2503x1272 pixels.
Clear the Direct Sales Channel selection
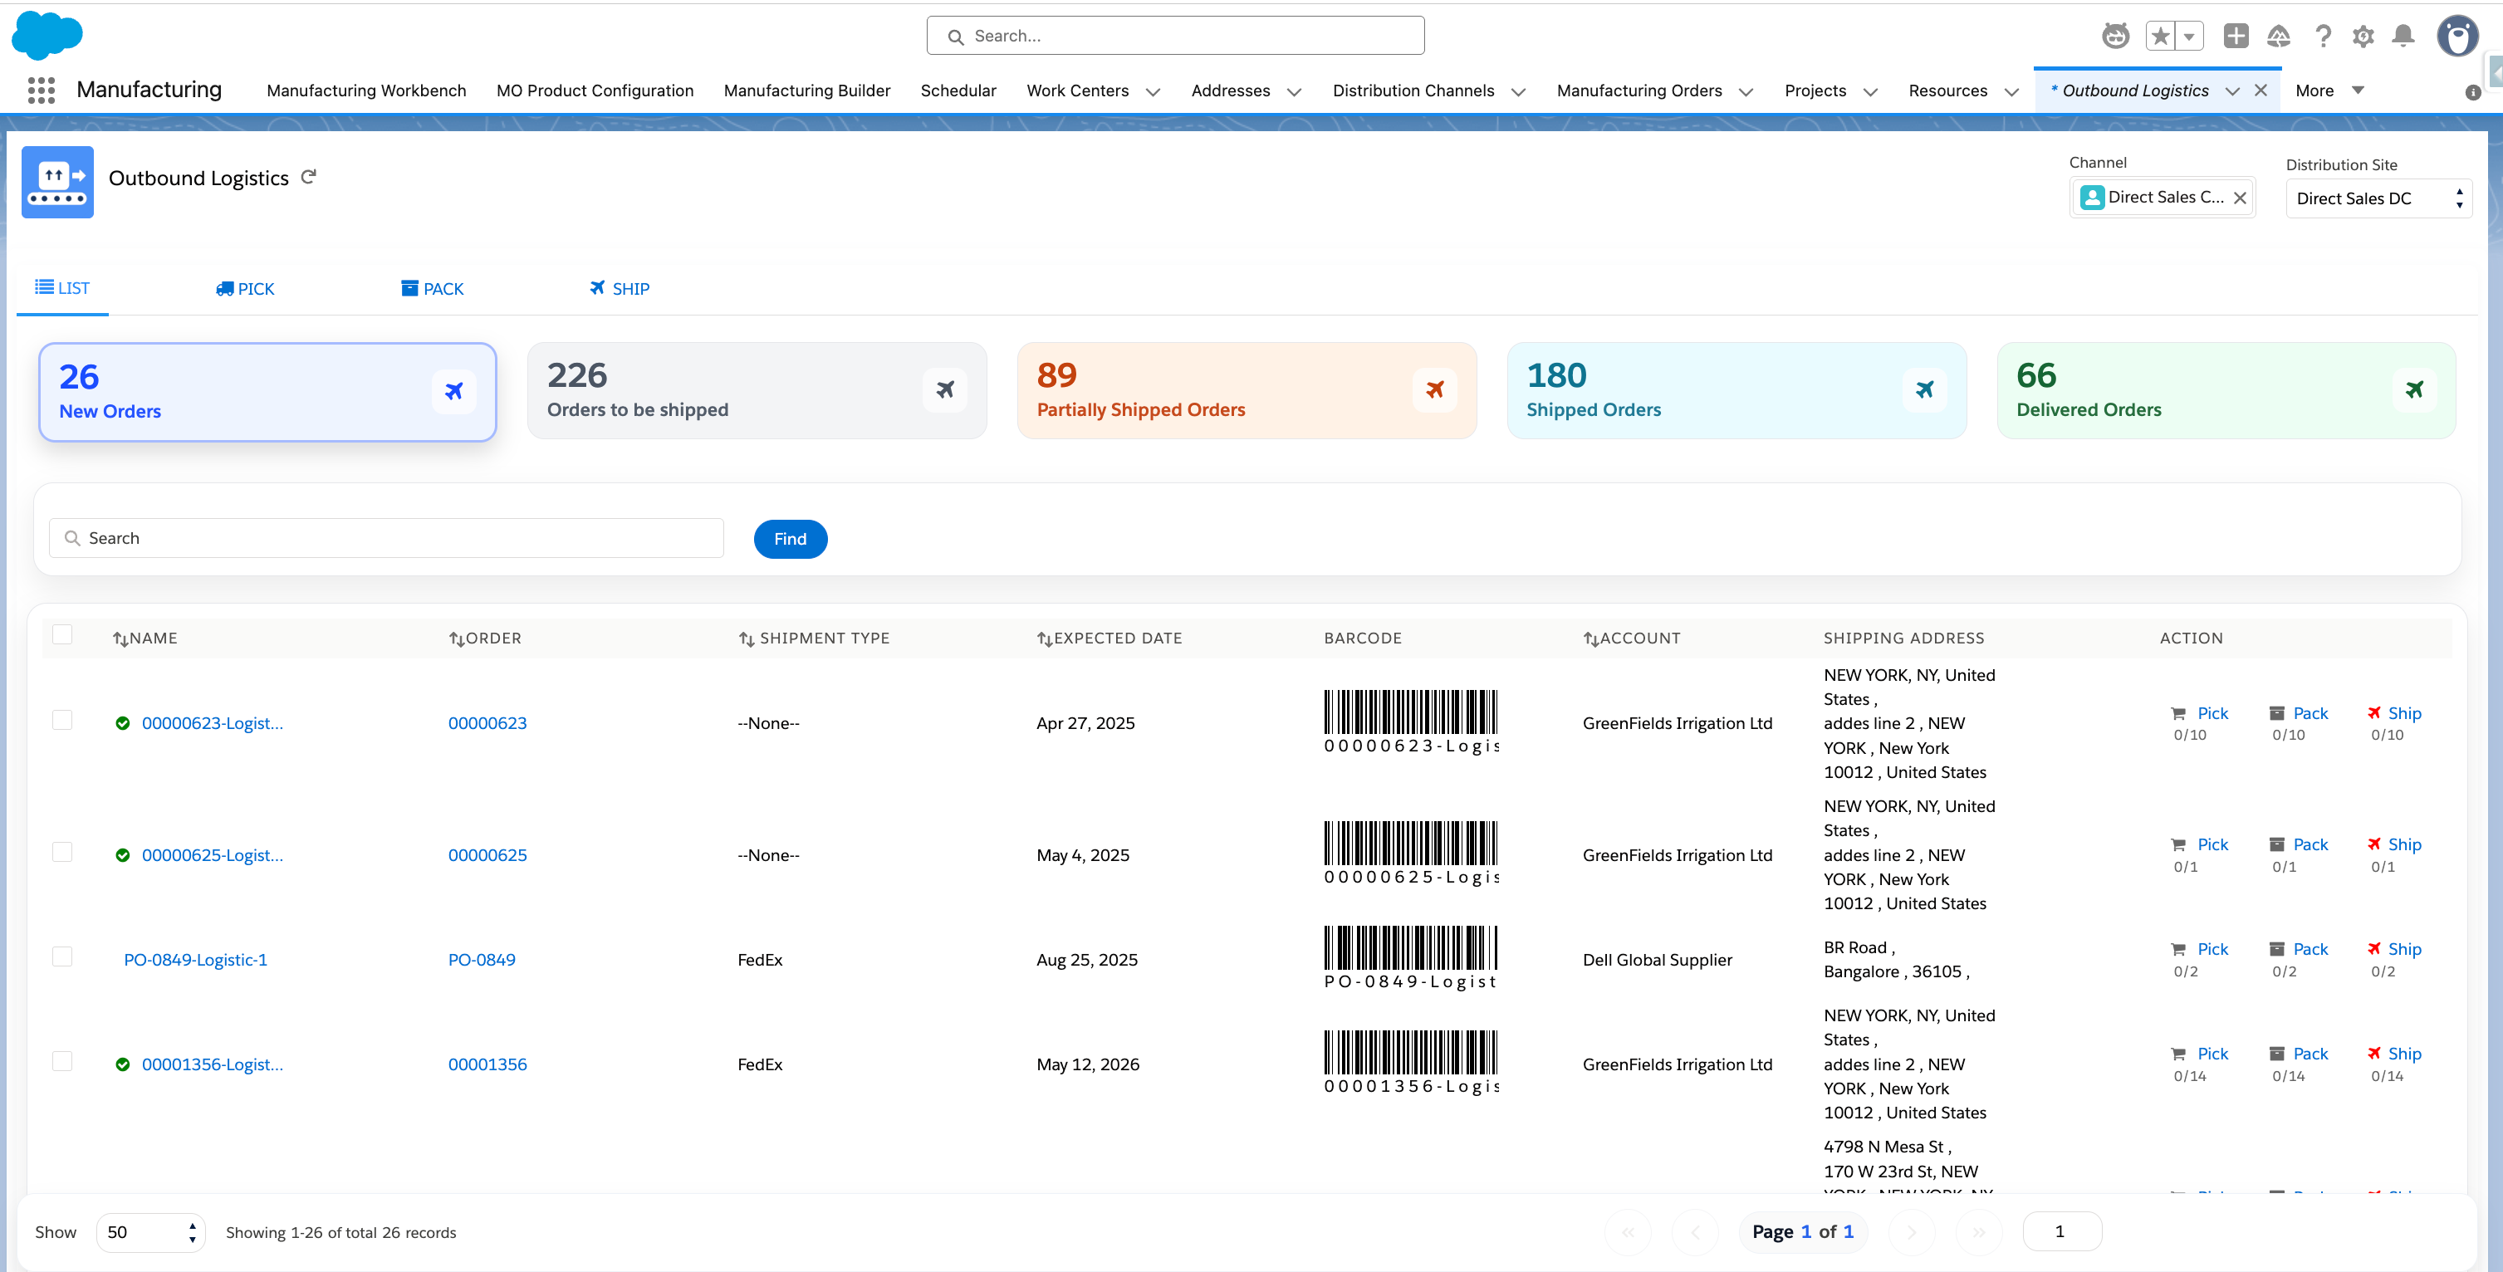pyautogui.click(x=2240, y=198)
